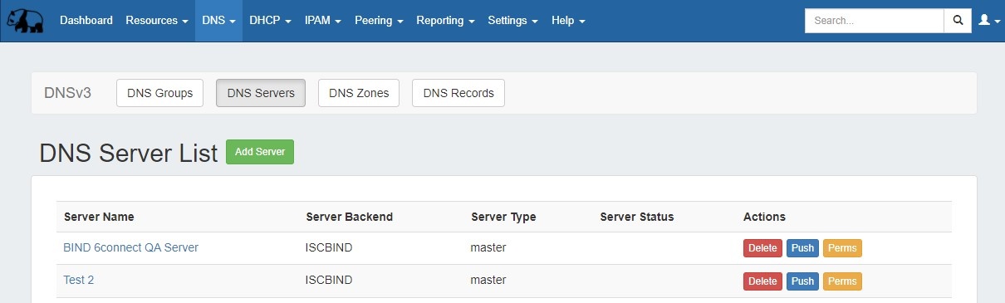Open the Settings dropdown menu

pyautogui.click(x=512, y=21)
